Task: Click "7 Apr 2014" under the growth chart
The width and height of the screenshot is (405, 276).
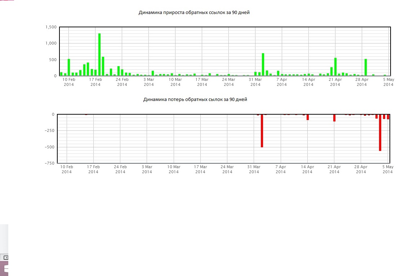Action: [x=282, y=82]
